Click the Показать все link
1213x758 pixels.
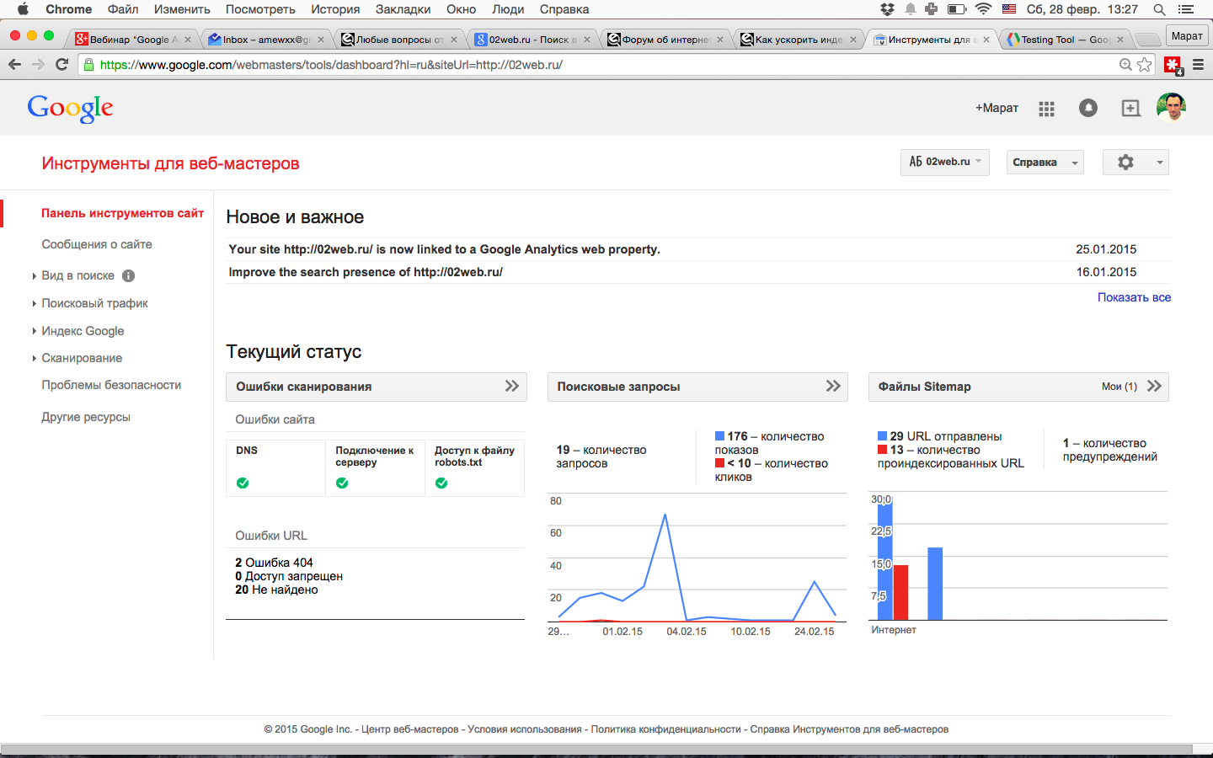[x=1134, y=297]
